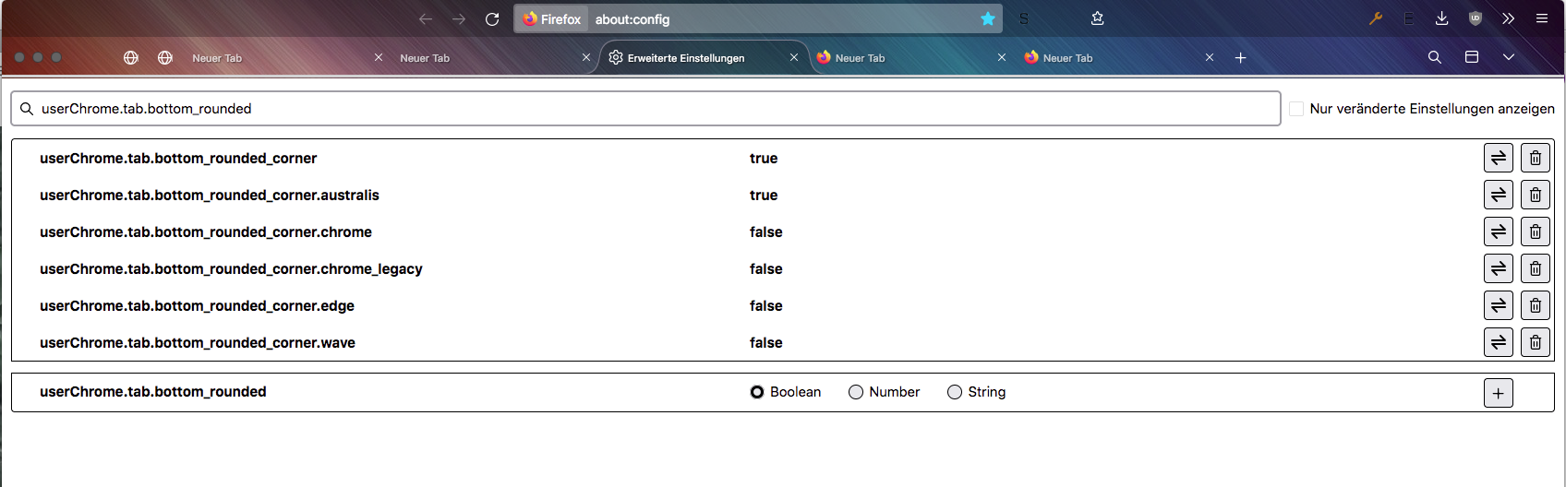Delete the bottom_rounded_corner.australis preference
The image size is (1566, 487).
1536,195
